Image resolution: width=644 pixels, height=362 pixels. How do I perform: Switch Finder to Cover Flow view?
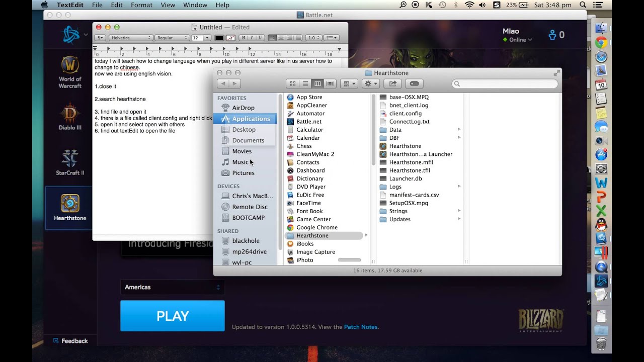330,83
